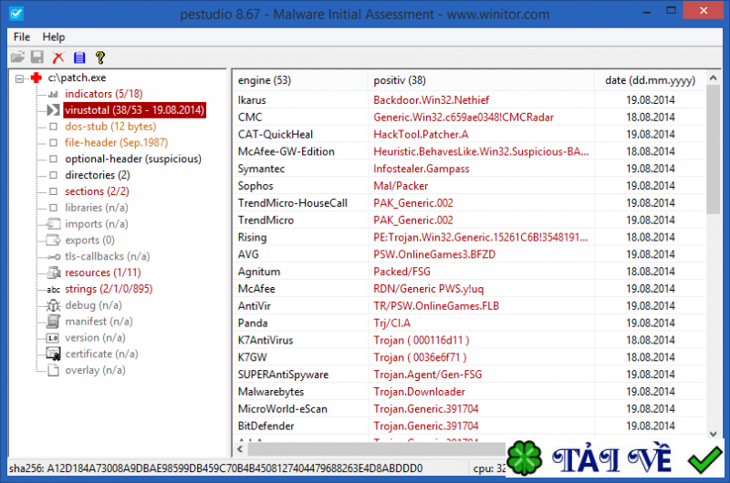Open the File menu
The height and width of the screenshot is (483, 730).
pyautogui.click(x=22, y=36)
